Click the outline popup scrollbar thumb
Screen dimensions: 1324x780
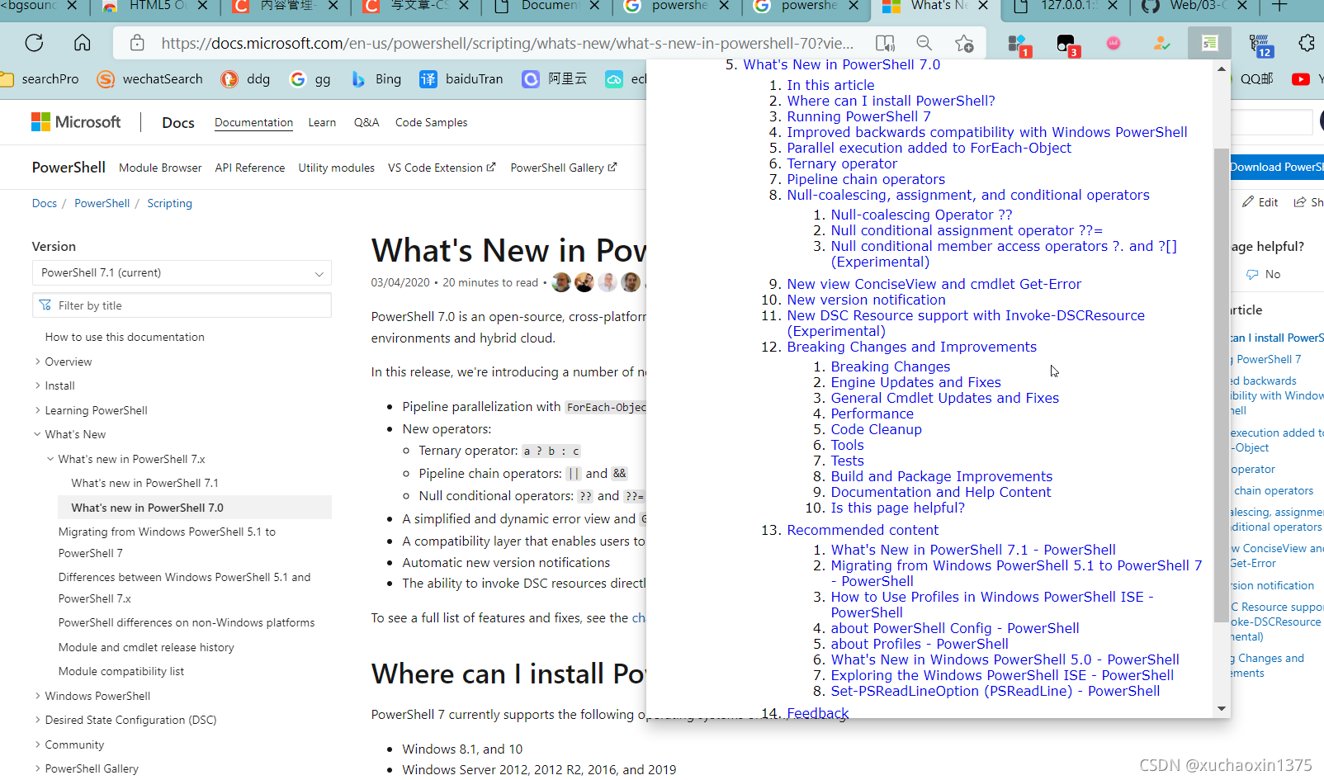tap(1221, 385)
